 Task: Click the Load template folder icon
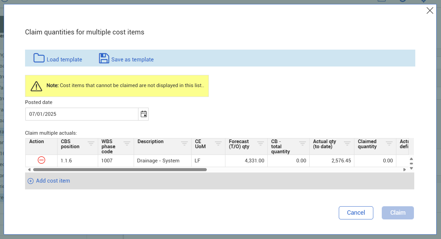point(39,58)
